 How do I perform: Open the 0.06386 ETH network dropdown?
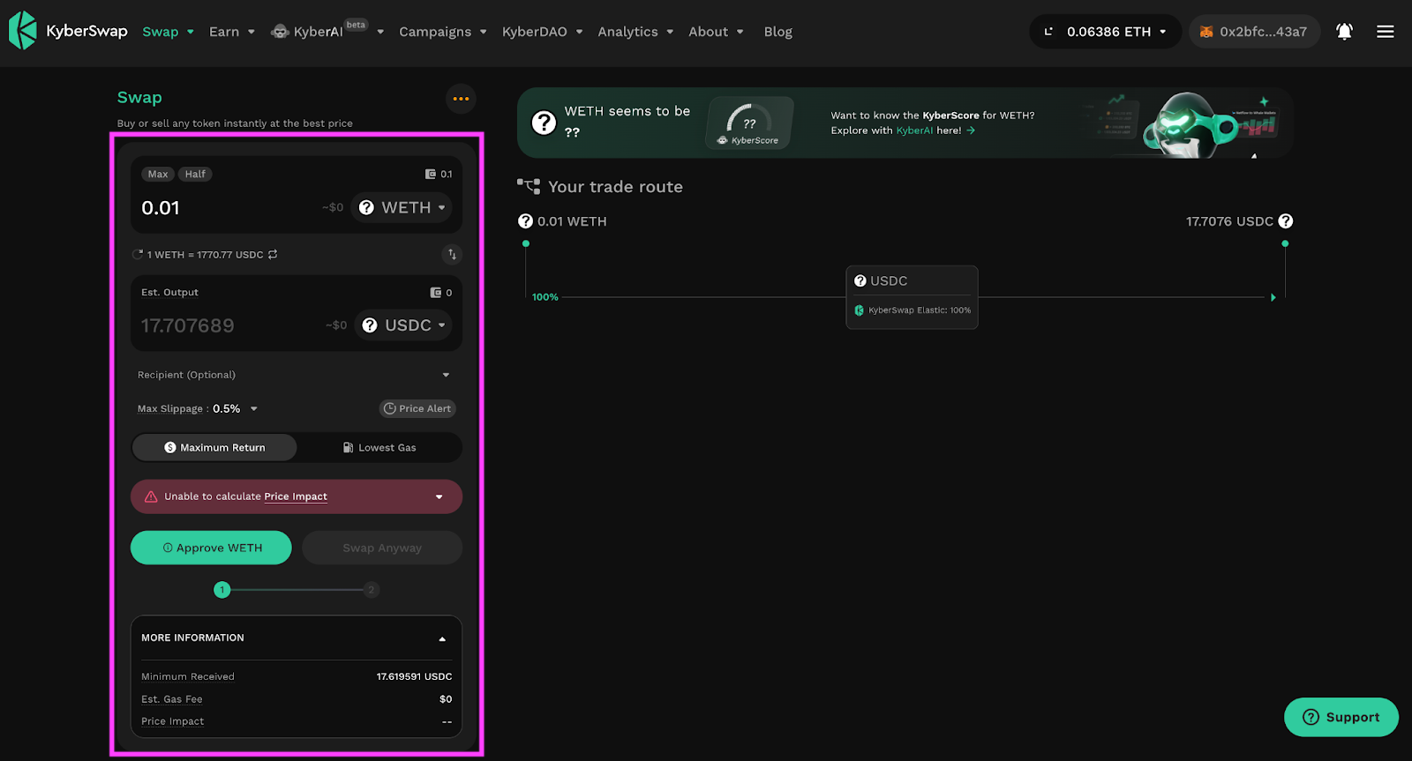(1105, 32)
